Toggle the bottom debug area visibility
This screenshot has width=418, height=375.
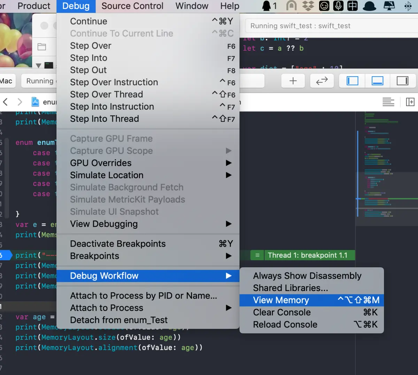pyautogui.click(x=377, y=80)
